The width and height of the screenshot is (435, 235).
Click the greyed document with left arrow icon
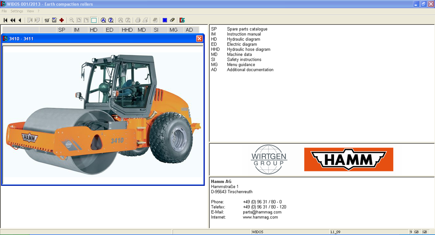point(30,20)
